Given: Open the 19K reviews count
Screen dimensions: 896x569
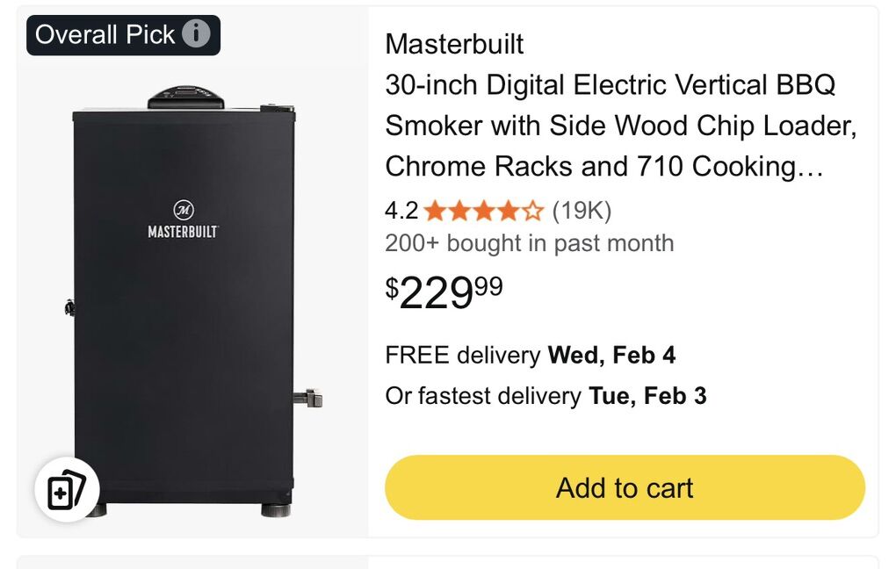Looking at the screenshot, I should pos(582,211).
